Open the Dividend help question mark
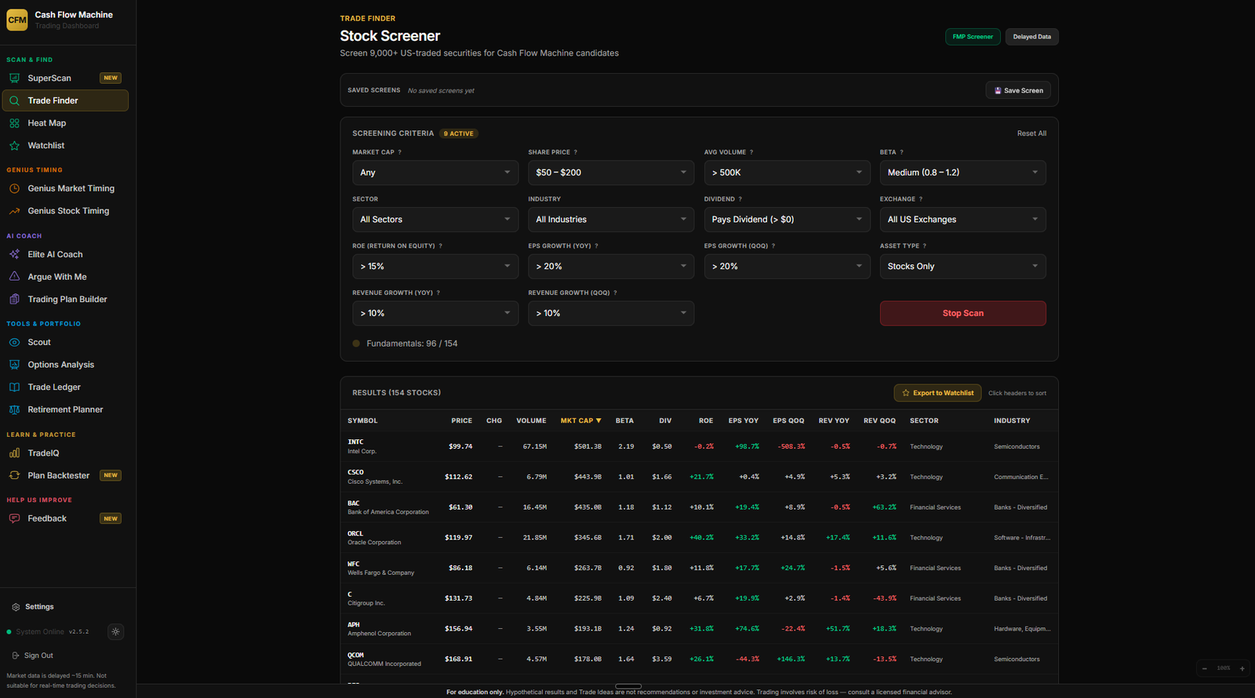Image resolution: width=1255 pixels, height=698 pixels. [x=740, y=199]
